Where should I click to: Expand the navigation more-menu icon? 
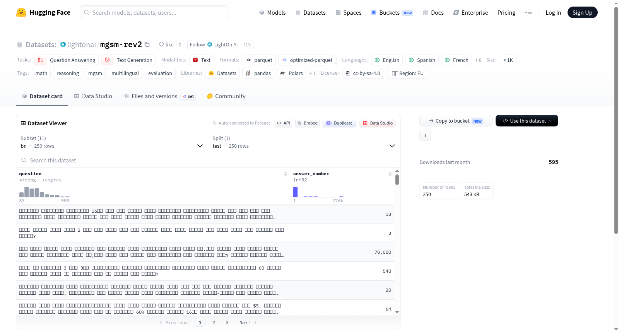coord(528,12)
